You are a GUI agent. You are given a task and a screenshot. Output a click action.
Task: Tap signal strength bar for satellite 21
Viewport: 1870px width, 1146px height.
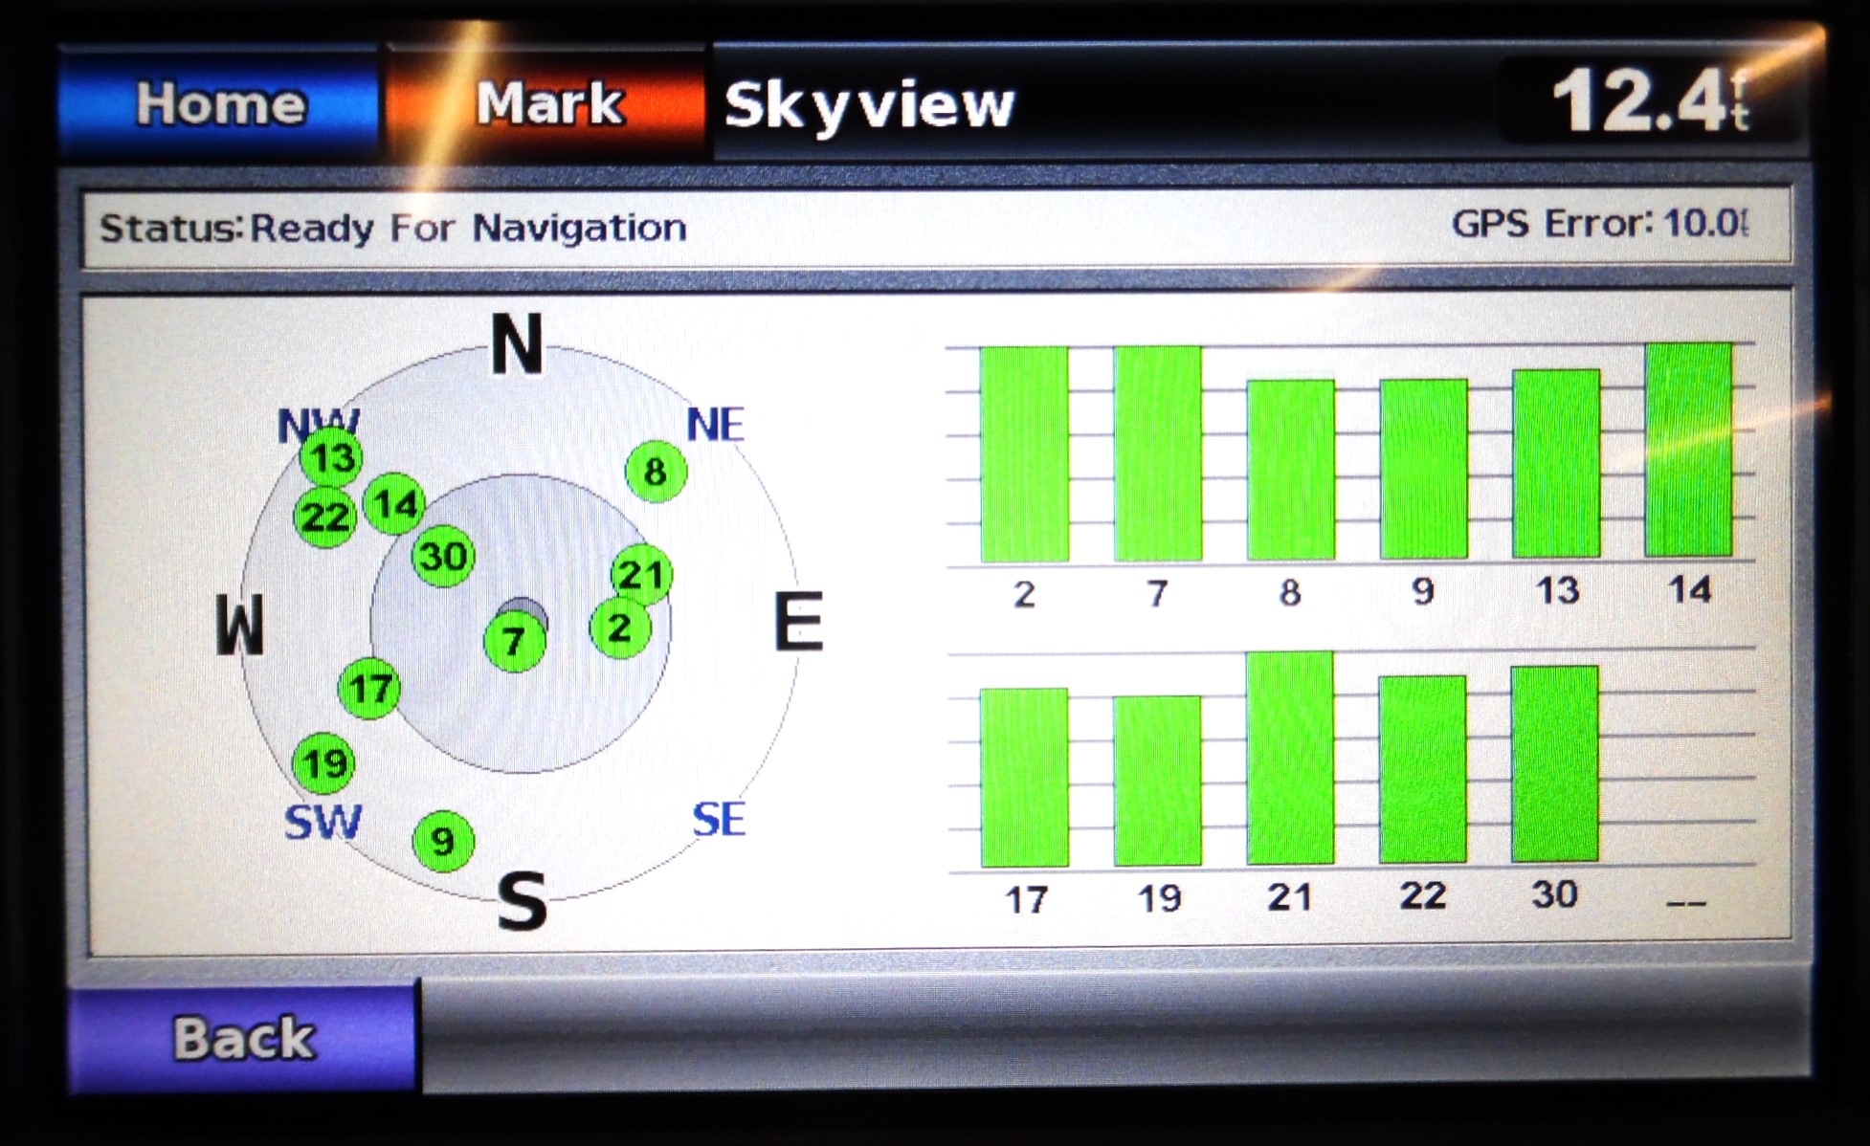[x=1289, y=758]
